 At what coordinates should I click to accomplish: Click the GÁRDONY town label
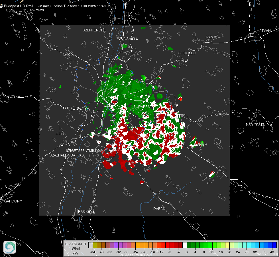(13, 201)
